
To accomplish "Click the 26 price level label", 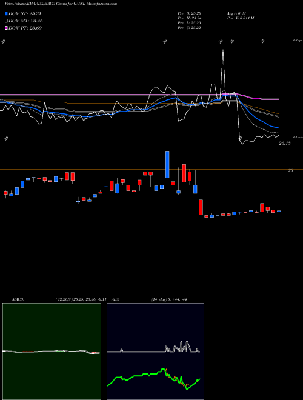I will tap(290, 170).
